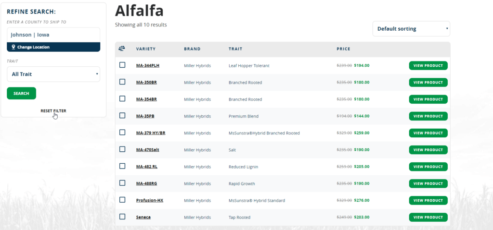Screen dimensions: 493x230
Task: Open the MA-379 HY/BR variety link
Action: click(x=151, y=133)
